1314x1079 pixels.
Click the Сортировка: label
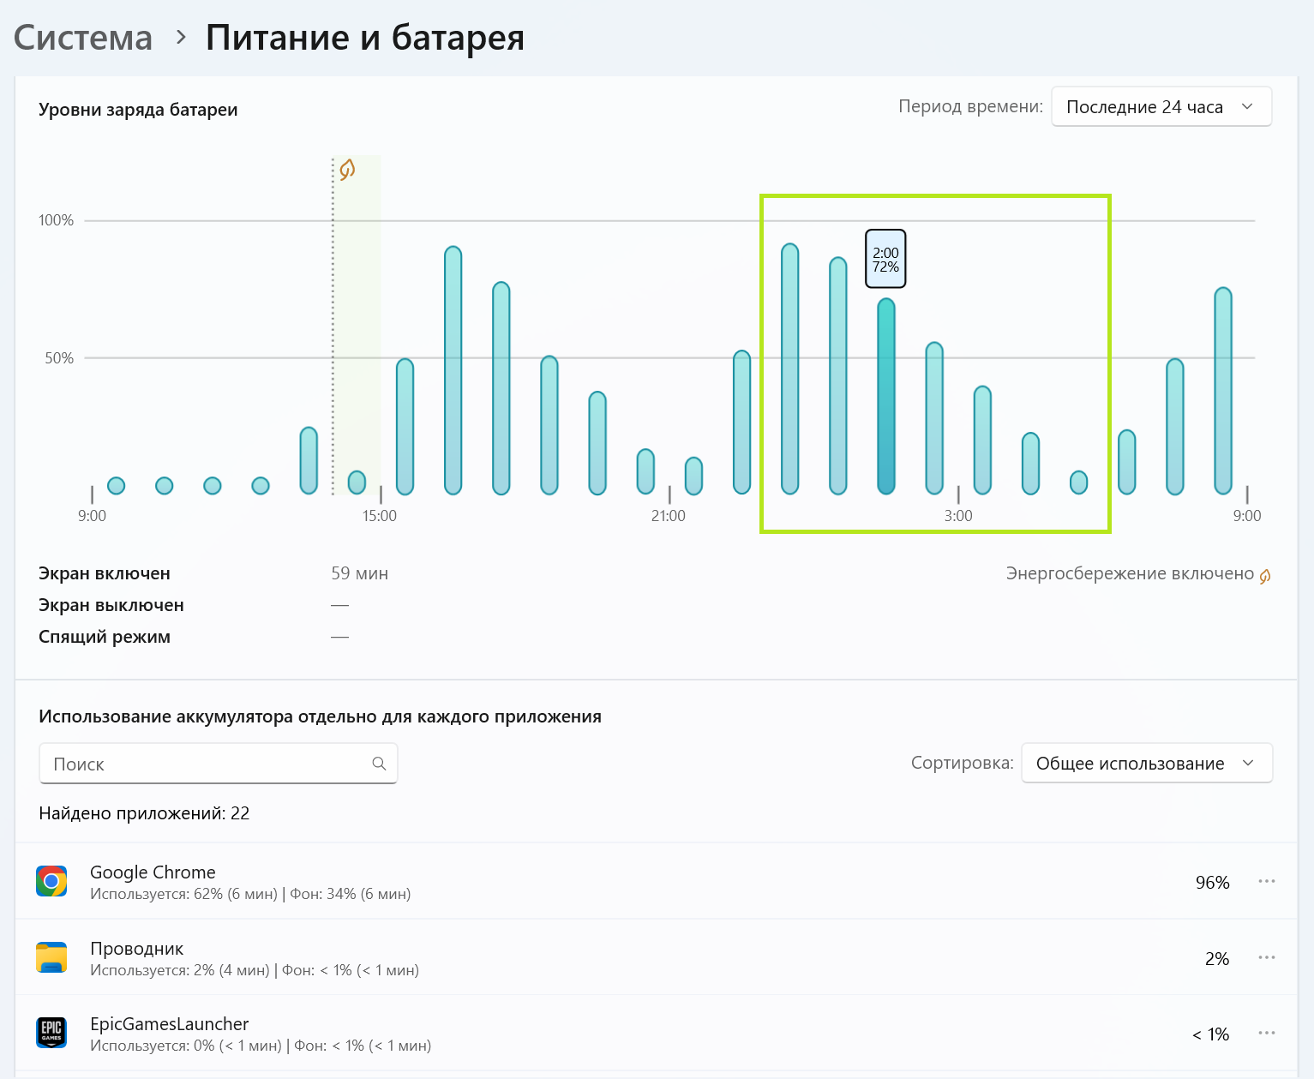click(x=962, y=763)
